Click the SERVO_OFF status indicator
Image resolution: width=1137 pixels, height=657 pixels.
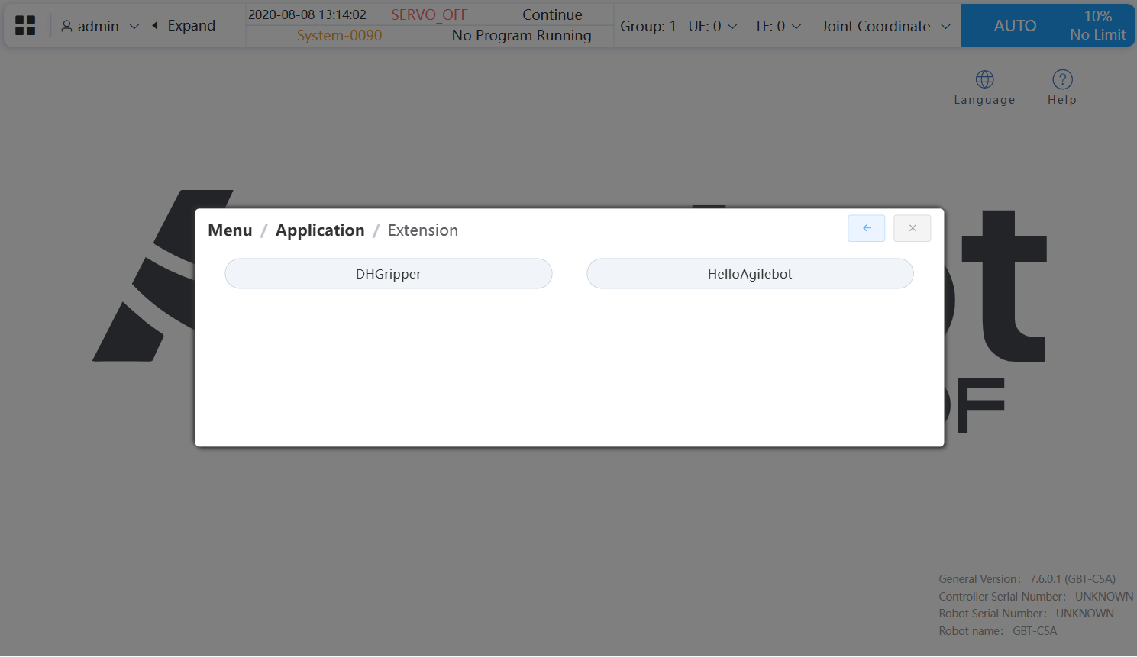(429, 14)
